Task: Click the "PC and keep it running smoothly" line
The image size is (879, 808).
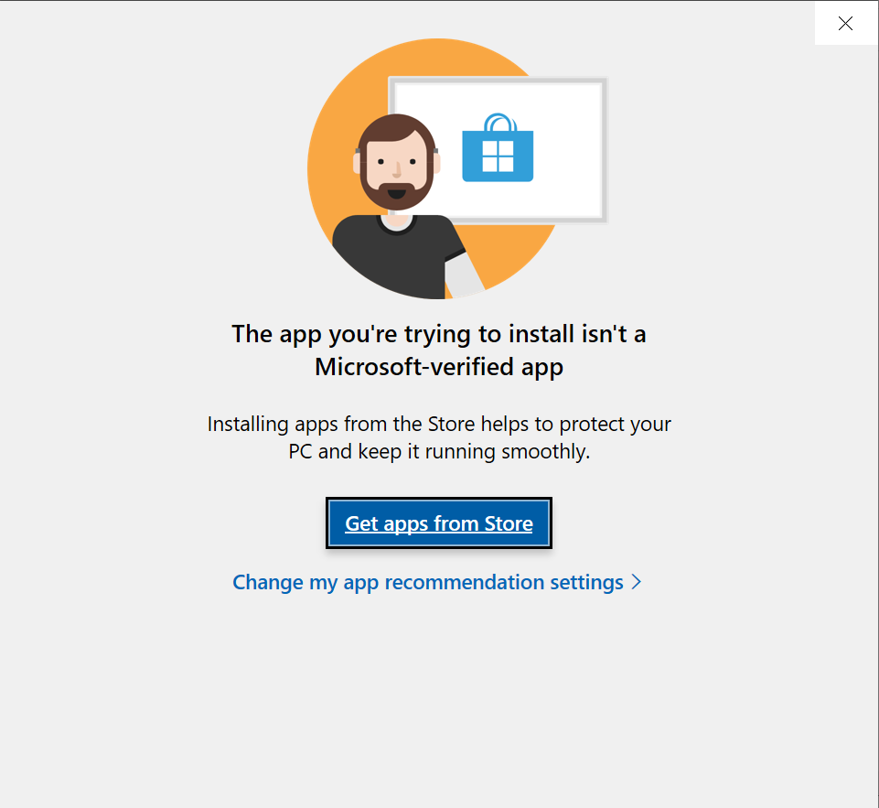Action: (439, 451)
